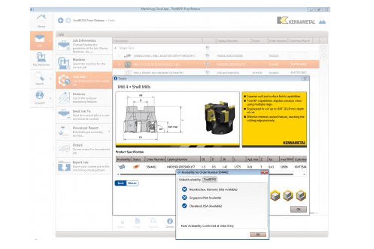Open Download Report in the Job menu
Viewport: 374px width, 249px height.
click(x=84, y=132)
